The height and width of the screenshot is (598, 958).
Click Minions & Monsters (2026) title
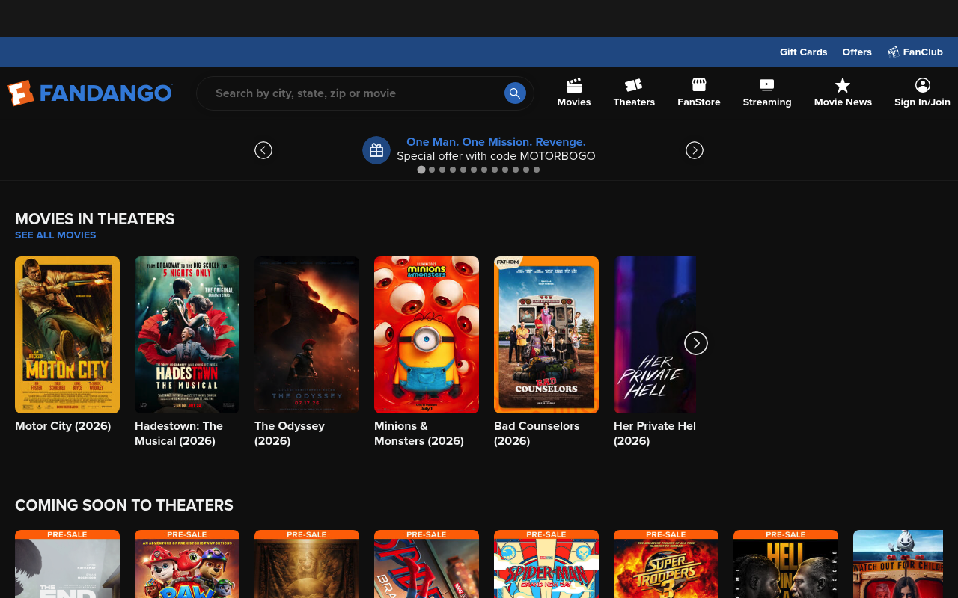pyautogui.click(x=419, y=434)
